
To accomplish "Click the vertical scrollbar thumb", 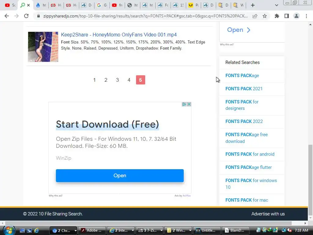I will click(x=310, y=180).
